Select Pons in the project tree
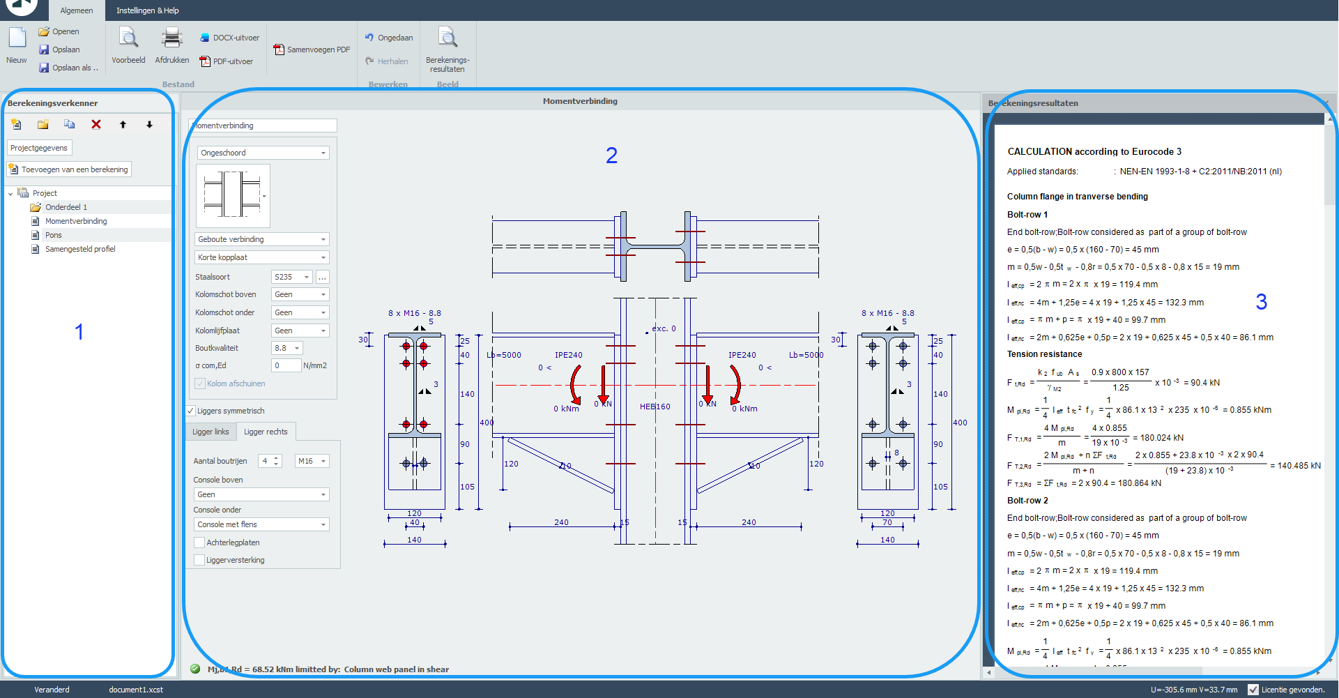The height and width of the screenshot is (698, 1339). [x=54, y=235]
